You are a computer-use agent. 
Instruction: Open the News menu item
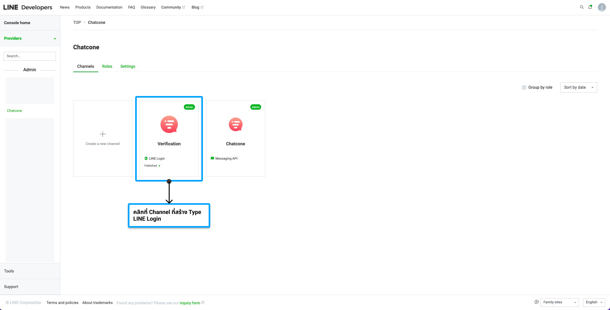click(65, 7)
